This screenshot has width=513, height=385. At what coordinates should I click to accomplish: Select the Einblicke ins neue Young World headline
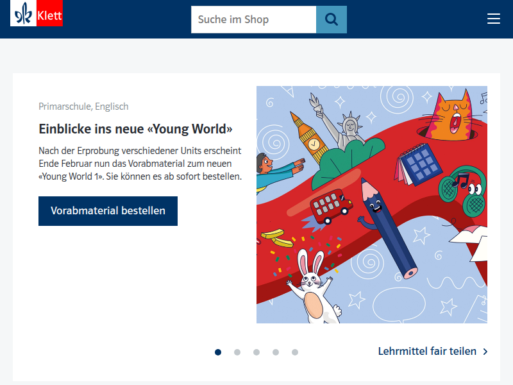pos(137,128)
